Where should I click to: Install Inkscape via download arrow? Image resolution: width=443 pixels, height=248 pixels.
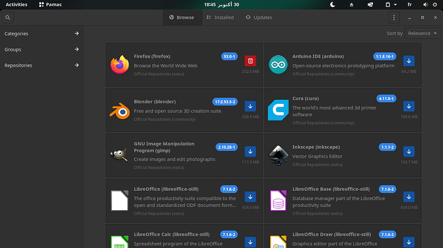point(409,151)
